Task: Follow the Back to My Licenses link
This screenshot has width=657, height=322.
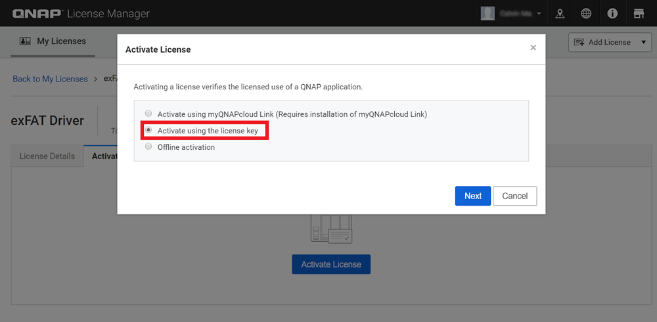Action: [50, 79]
